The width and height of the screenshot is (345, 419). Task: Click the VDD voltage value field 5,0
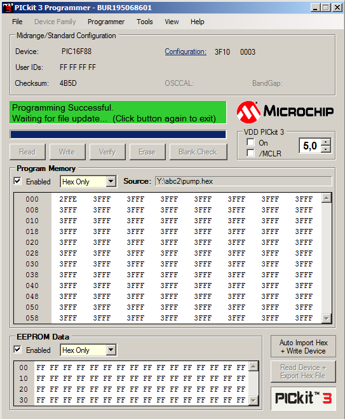(310, 146)
